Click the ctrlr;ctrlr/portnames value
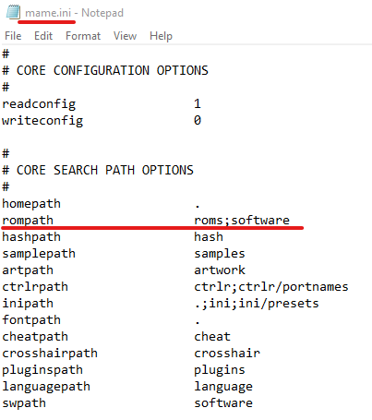 271,287
